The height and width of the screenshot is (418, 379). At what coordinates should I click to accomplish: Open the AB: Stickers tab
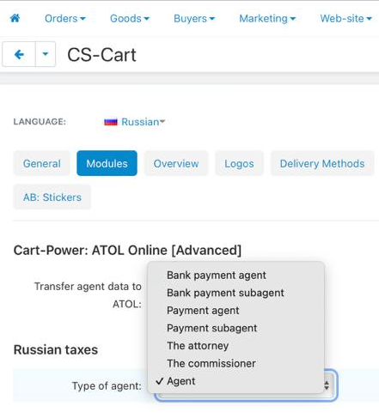52,197
